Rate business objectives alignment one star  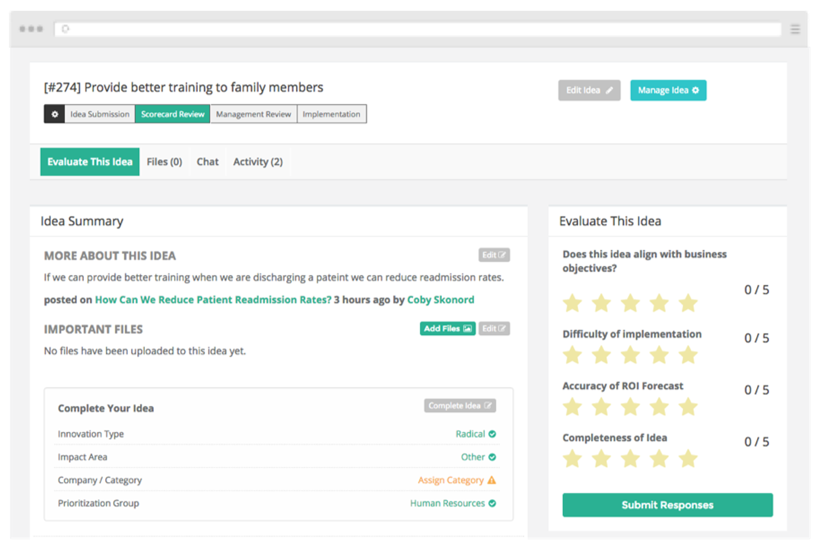573,303
